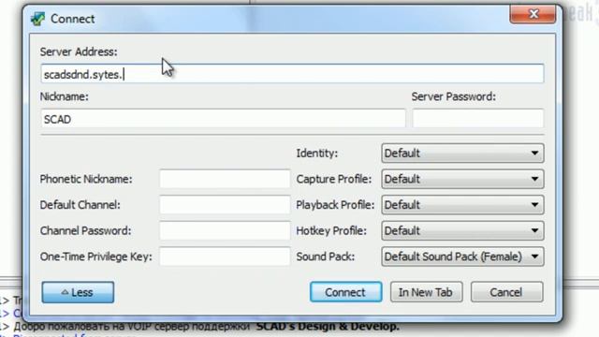Collapse options with the Less button
This screenshot has height=337, width=599.
(78, 292)
